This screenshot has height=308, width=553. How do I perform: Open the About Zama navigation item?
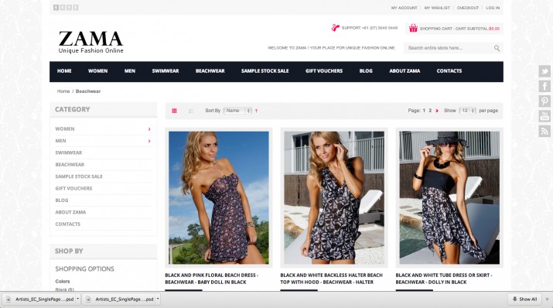click(x=405, y=71)
